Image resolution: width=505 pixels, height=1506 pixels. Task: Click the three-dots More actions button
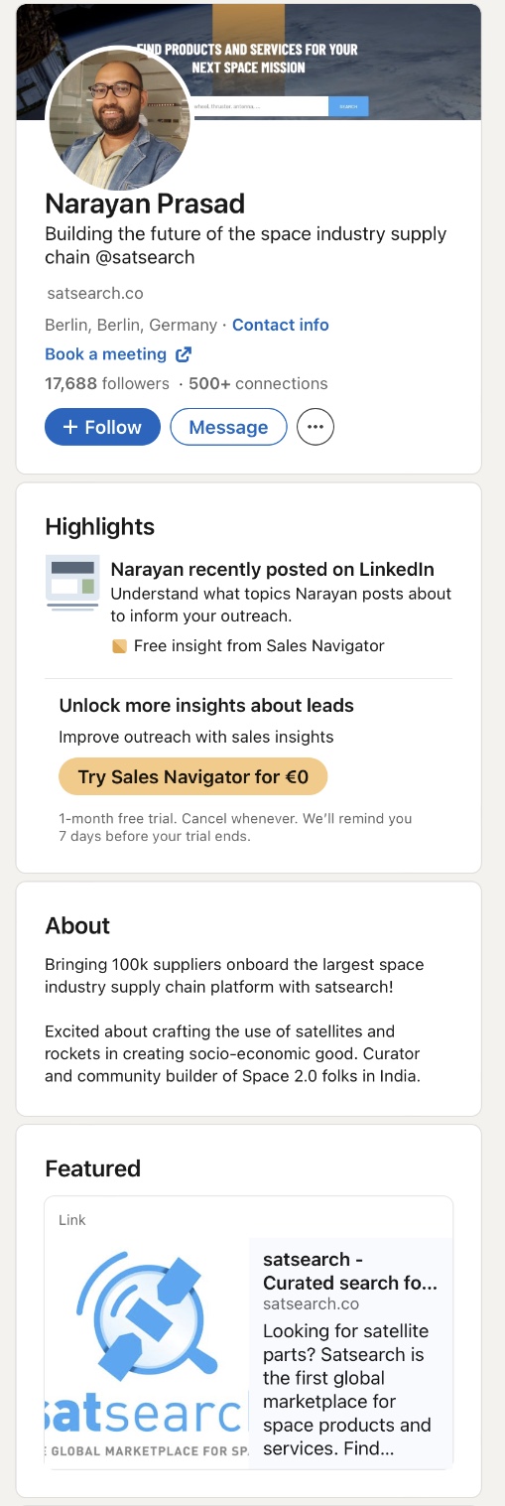[x=316, y=427]
